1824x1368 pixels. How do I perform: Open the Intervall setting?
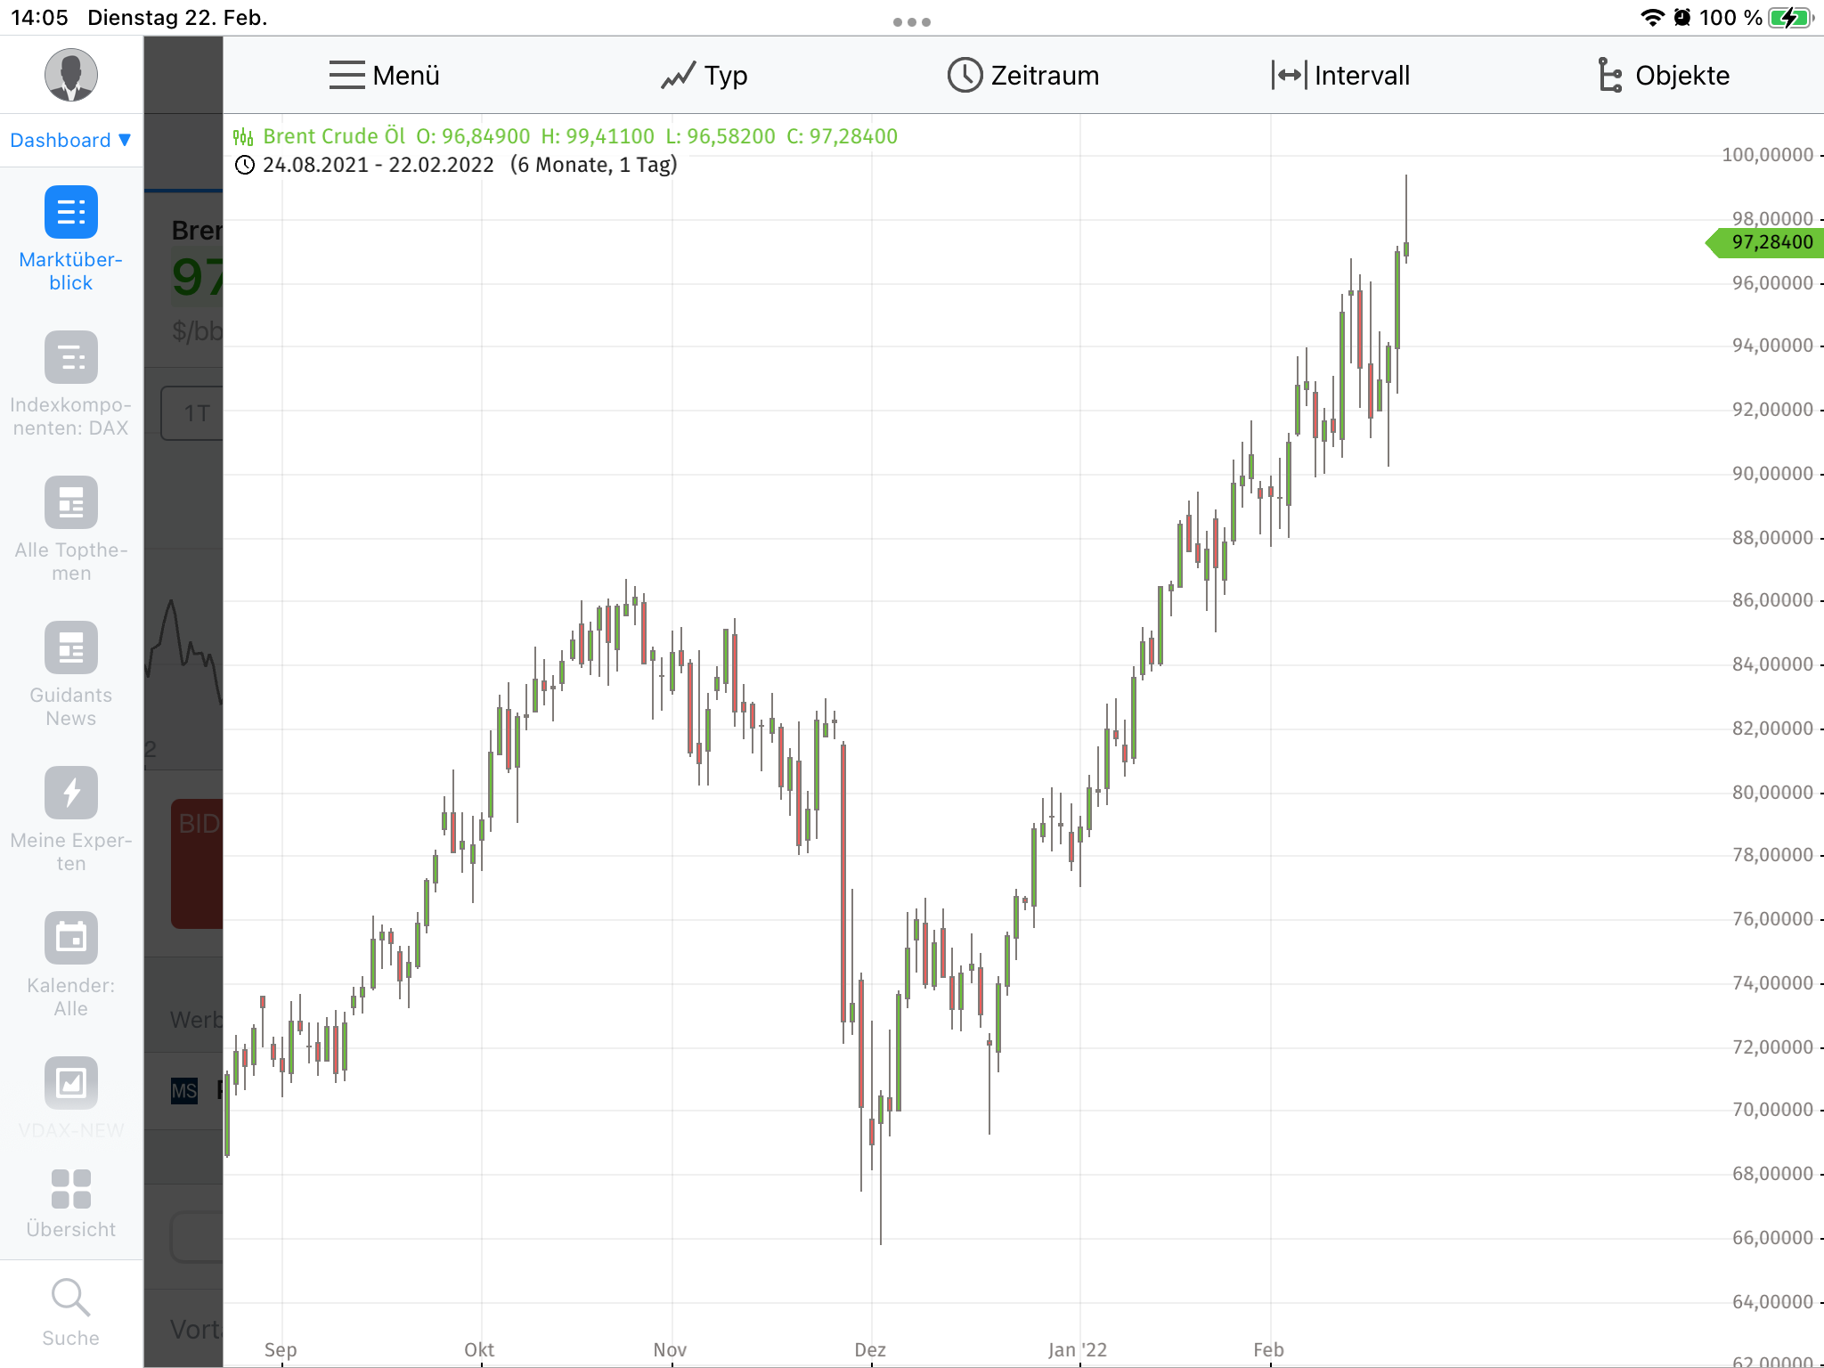coord(1340,76)
